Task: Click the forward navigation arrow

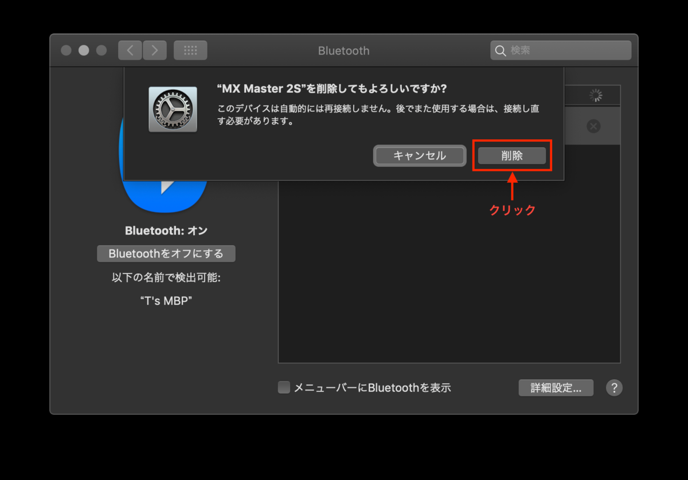Action: 154,50
